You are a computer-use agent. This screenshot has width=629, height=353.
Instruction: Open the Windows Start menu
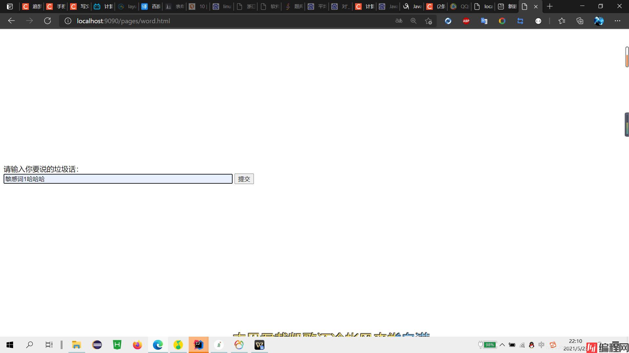[x=10, y=345]
